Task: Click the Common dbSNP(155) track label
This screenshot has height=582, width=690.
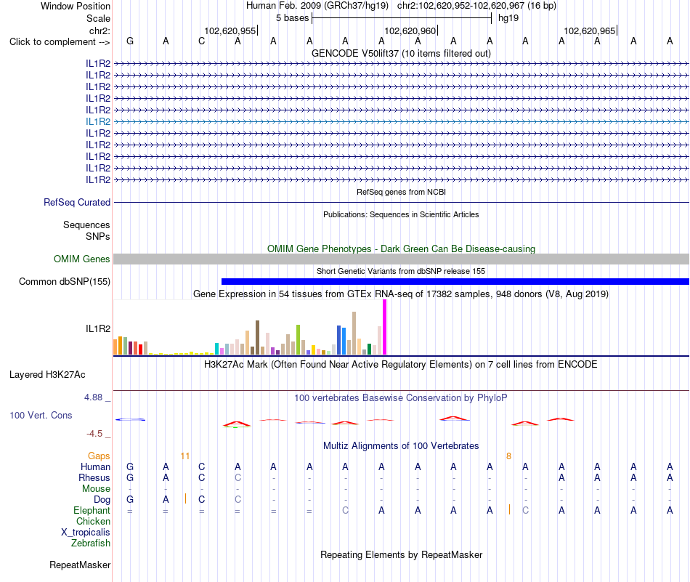Action: (64, 281)
